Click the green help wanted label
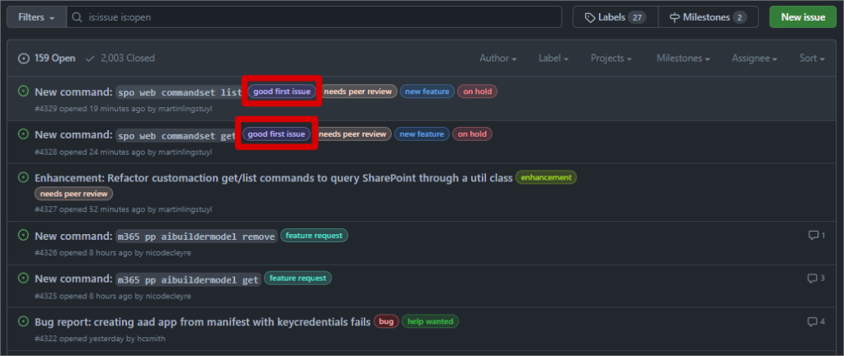The image size is (844, 356). pyautogui.click(x=430, y=321)
